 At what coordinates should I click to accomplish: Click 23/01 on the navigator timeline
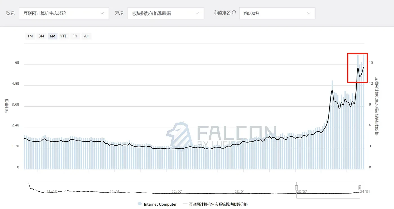[239, 192]
